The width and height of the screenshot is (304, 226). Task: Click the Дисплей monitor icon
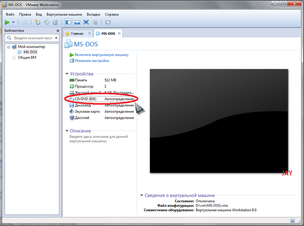coord(72,118)
